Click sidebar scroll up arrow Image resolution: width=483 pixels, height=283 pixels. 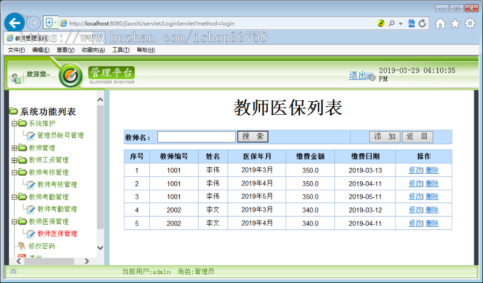(x=100, y=100)
